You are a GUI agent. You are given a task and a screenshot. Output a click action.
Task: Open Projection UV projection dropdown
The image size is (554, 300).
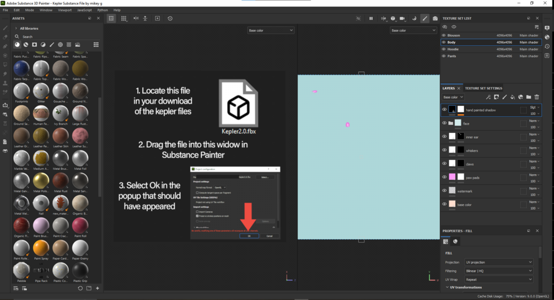click(x=498, y=262)
